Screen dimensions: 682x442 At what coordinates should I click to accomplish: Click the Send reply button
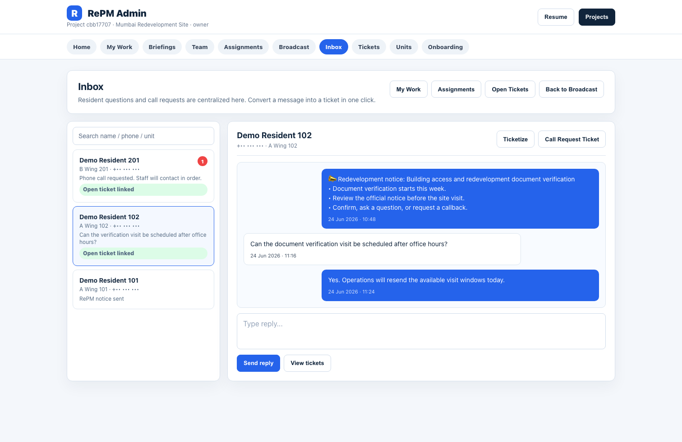click(258, 363)
